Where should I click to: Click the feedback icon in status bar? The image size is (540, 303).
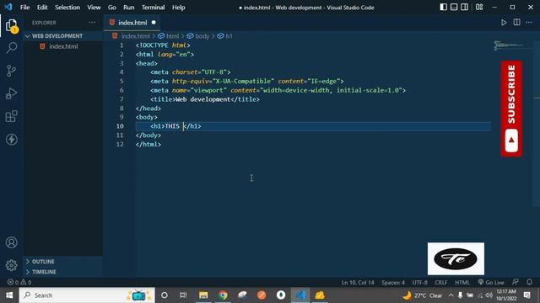516,283
